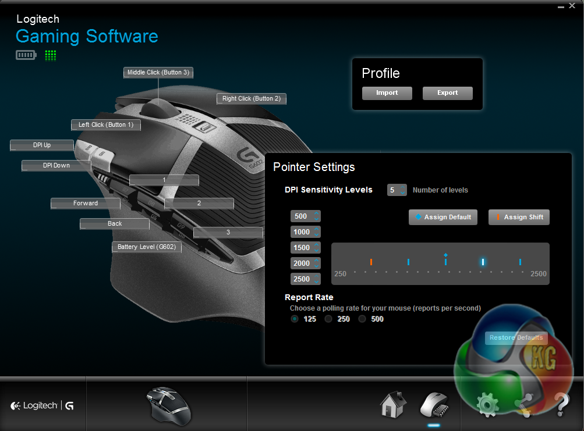The height and width of the screenshot is (431, 584).
Task: Open the settings gear icon
Action: point(487,405)
